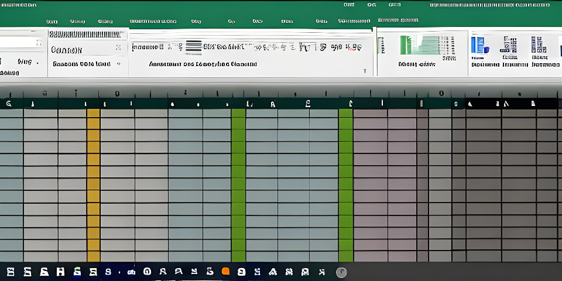Click the blue table icon in the ribbon

pyautogui.click(x=479, y=45)
